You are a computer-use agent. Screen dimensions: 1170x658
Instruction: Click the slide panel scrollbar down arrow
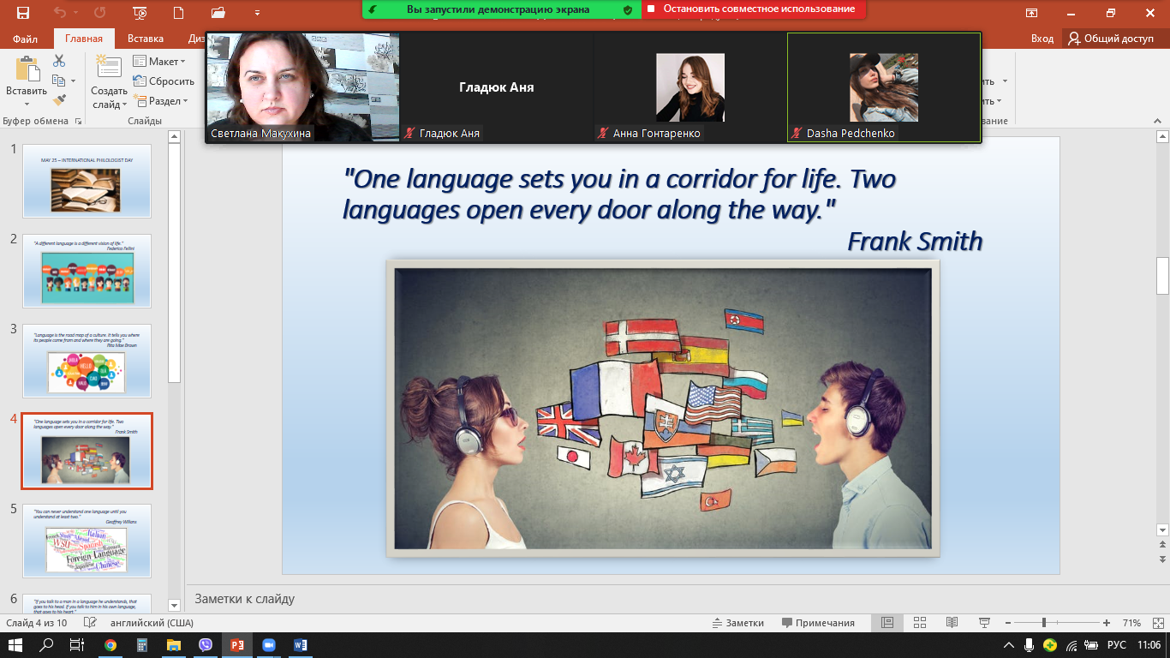[x=175, y=605]
